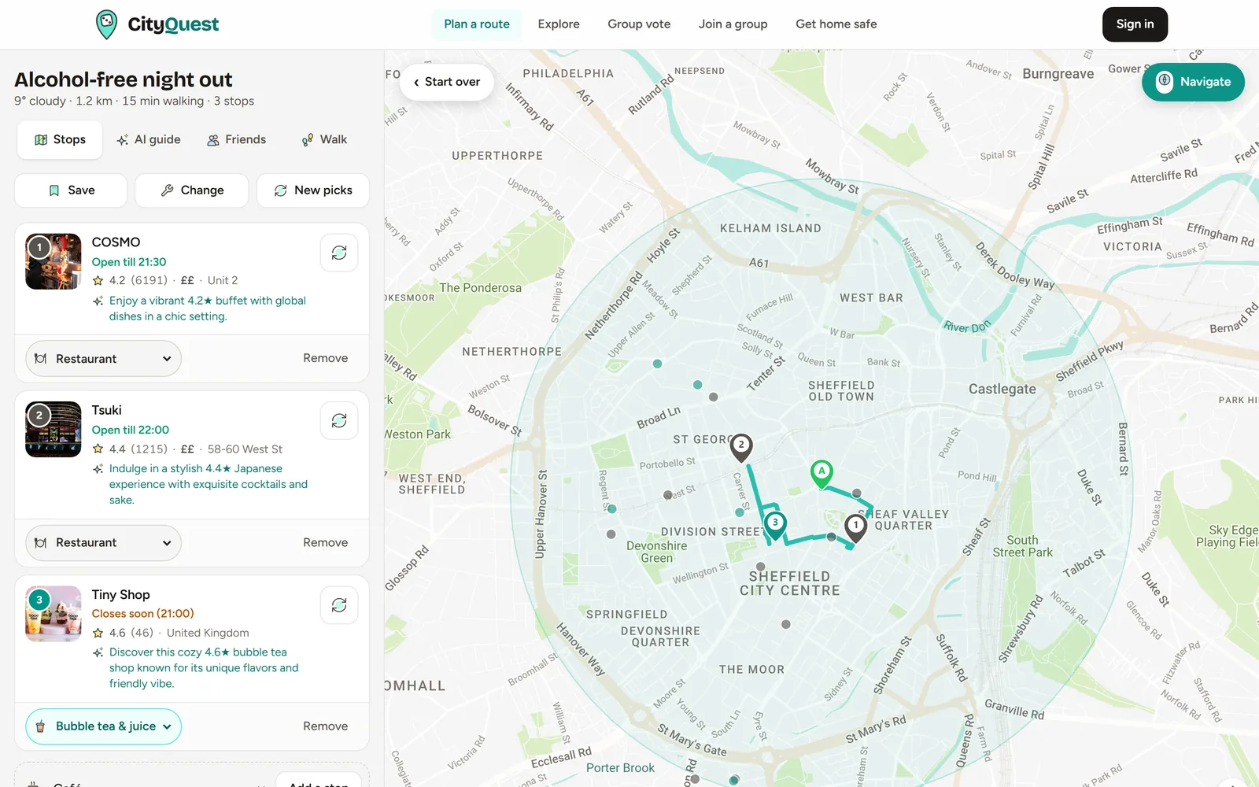The height and width of the screenshot is (787, 1259).
Task: Open the Tiny Shop photo thumbnail
Action: click(x=54, y=614)
